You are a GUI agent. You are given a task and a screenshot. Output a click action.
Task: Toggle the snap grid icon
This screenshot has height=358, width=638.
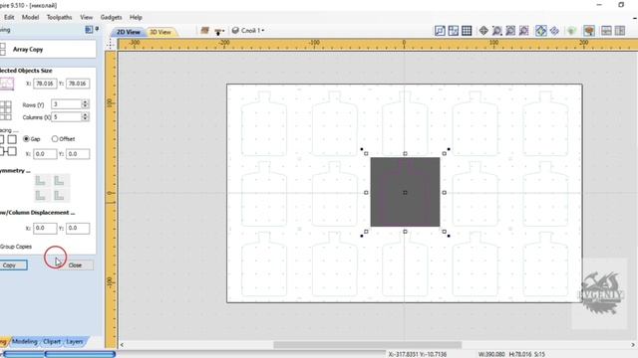(x=467, y=31)
